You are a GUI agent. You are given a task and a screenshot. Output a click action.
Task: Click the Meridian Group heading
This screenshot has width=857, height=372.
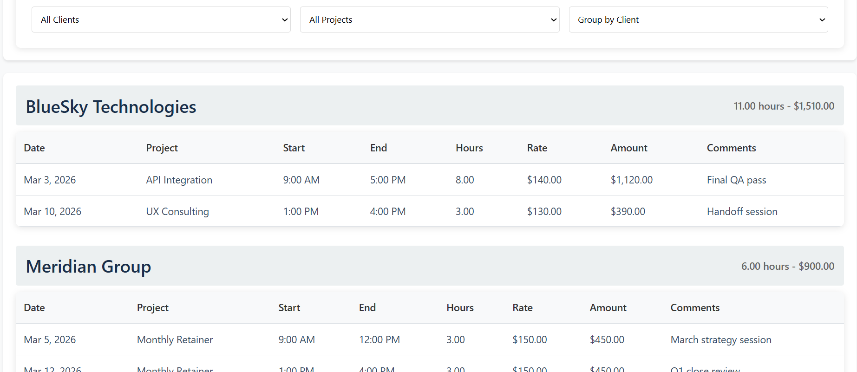tap(88, 267)
